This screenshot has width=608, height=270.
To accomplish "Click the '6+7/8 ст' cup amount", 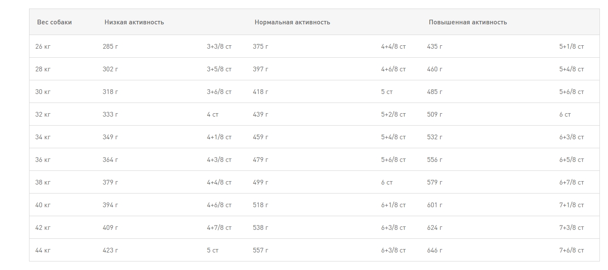I will click(x=571, y=182).
